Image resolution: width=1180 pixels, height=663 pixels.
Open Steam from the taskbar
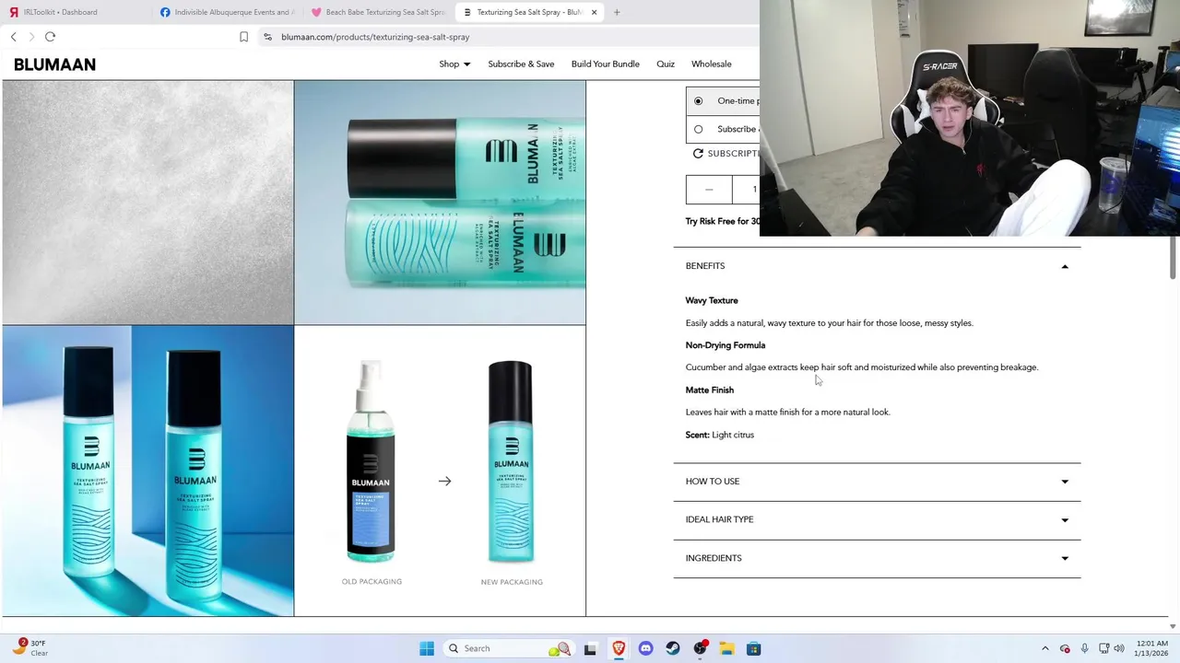coord(673,648)
